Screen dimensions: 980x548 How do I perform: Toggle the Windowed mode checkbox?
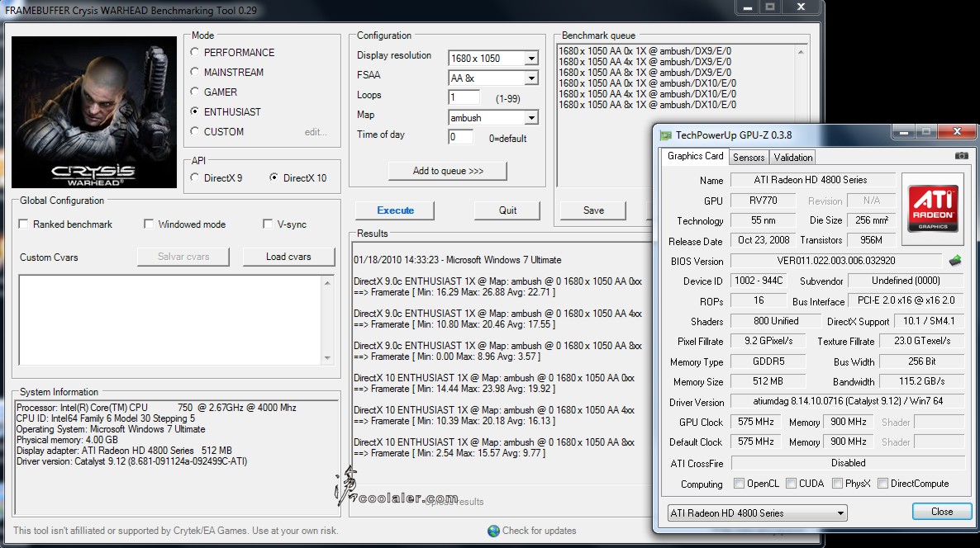click(x=149, y=224)
